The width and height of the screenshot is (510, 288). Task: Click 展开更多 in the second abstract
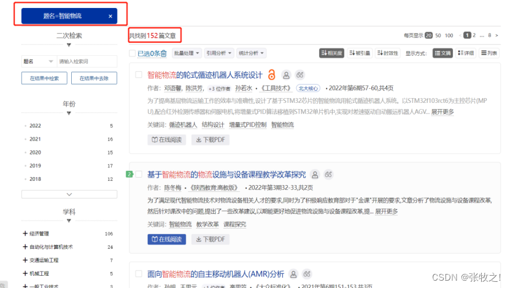(387, 211)
